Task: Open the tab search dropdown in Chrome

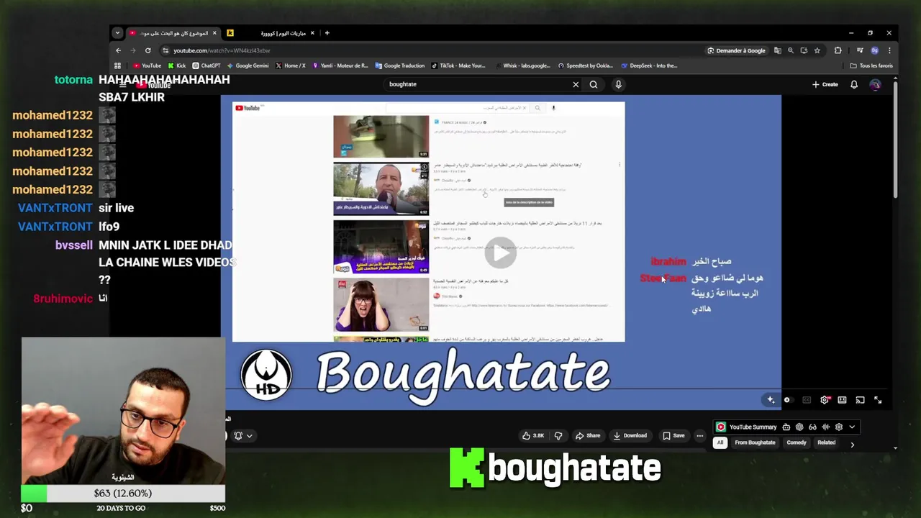Action: click(117, 33)
